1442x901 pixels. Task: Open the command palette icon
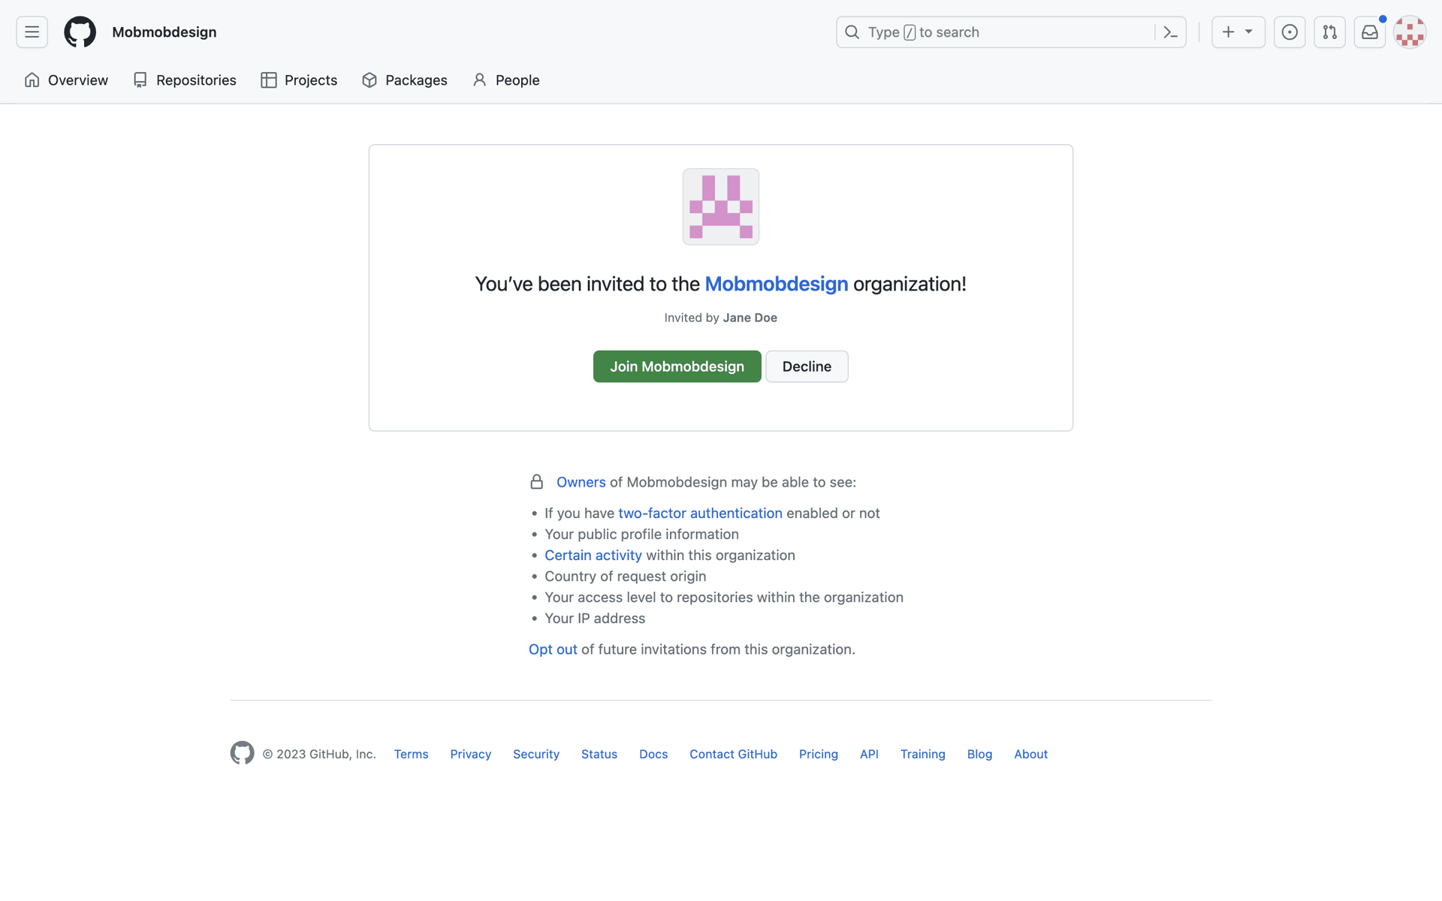tap(1170, 32)
